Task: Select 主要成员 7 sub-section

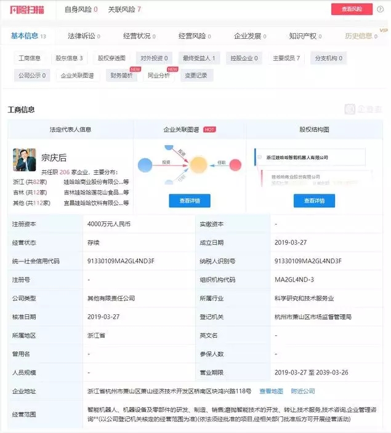Action: point(286,58)
